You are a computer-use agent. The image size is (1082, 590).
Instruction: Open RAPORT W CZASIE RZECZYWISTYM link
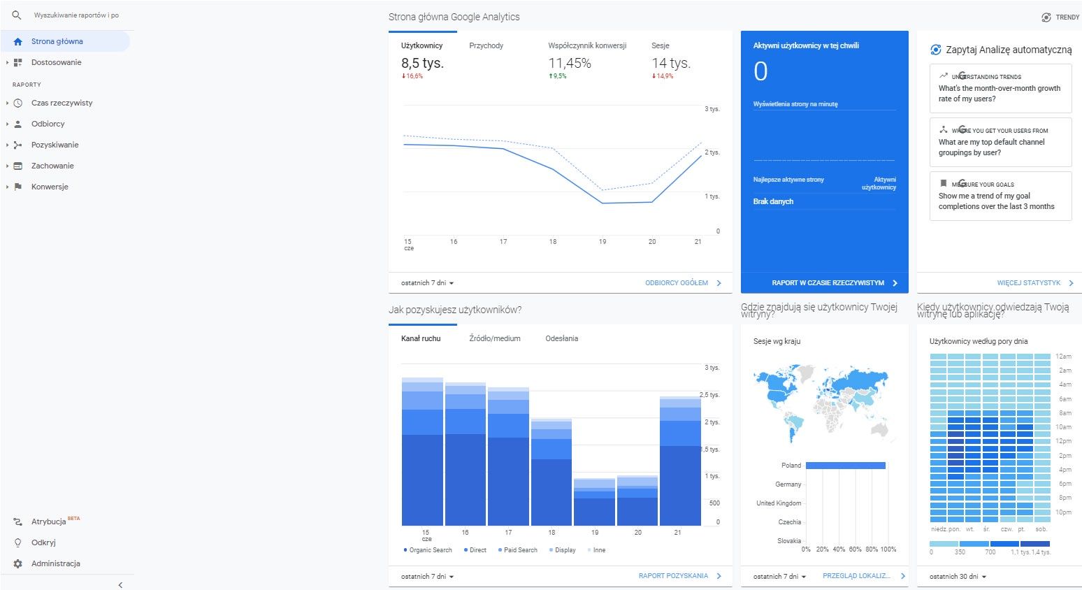pos(828,283)
